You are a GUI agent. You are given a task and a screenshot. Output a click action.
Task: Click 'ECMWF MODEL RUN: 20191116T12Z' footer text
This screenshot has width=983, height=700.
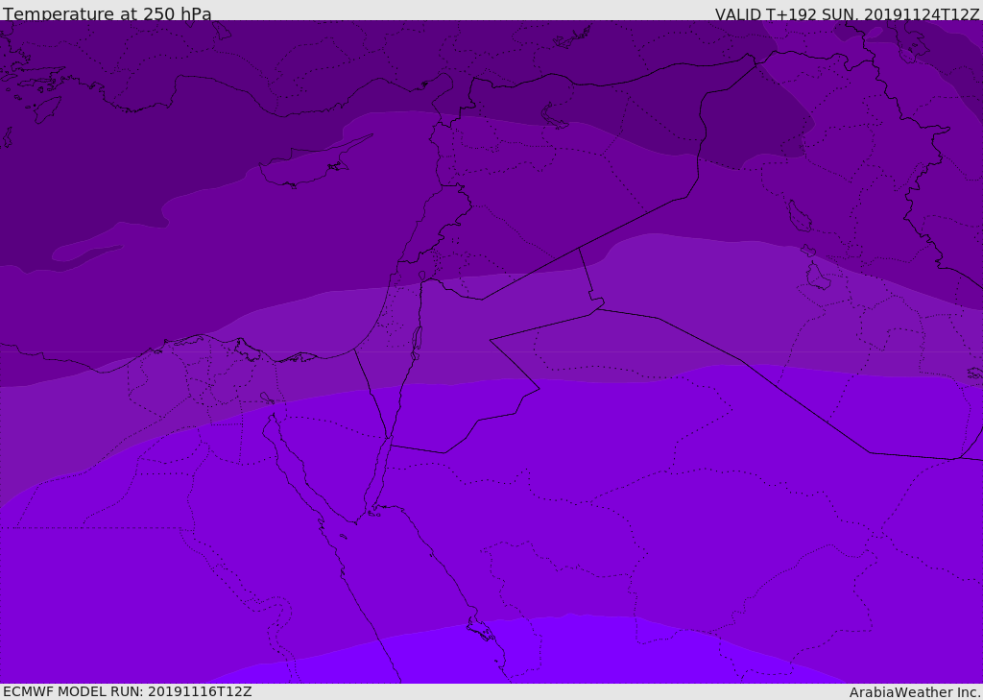(128, 691)
